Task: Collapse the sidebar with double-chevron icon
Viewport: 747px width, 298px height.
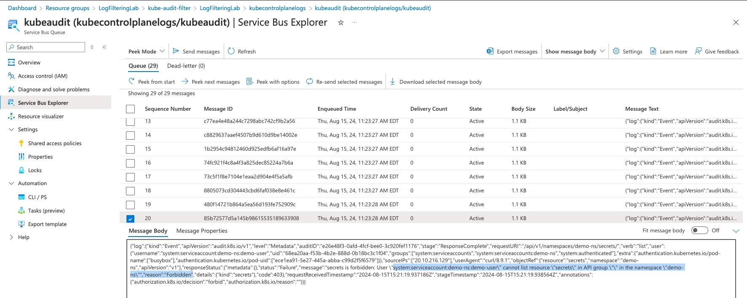Action: coord(104,47)
